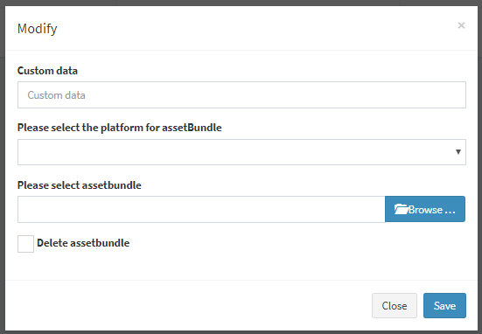Image resolution: width=482 pixels, height=334 pixels.
Task: Save the modified settings
Action: (444, 305)
